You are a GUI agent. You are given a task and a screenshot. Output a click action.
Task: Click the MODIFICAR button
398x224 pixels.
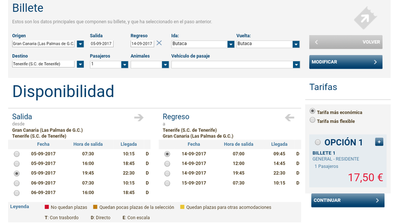[x=346, y=62]
